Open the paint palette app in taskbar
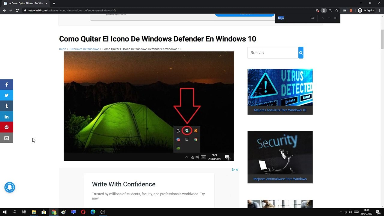Image resolution: width=384 pixels, height=216 pixels. [63, 212]
